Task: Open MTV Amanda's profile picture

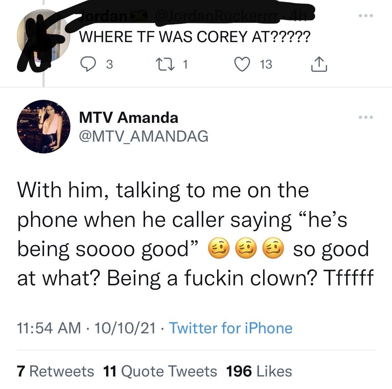Action: 44,127
